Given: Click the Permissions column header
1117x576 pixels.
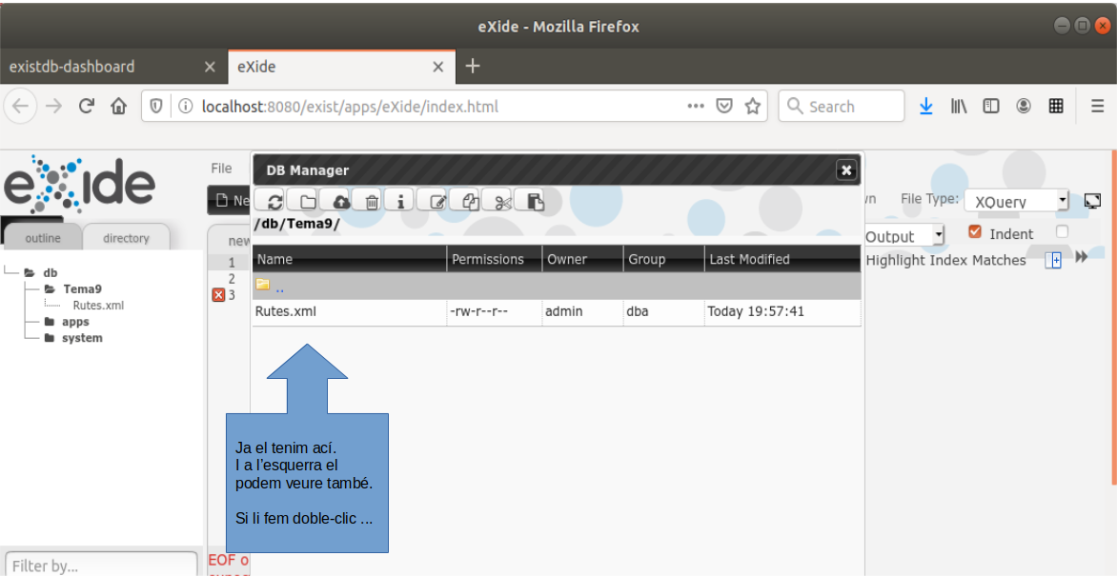Looking at the screenshot, I should click(x=495, y=259).
